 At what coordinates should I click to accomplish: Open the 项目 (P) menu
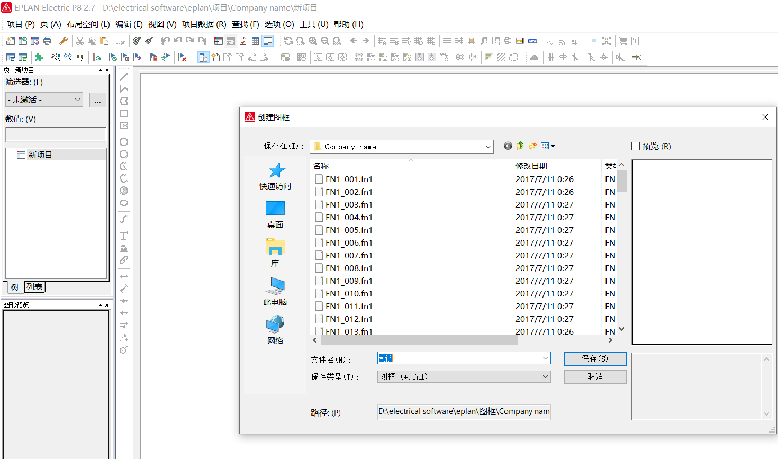point(21,24)
